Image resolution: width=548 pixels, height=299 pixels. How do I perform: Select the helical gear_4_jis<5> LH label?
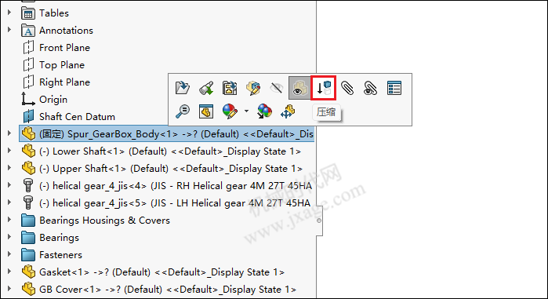point(175,202)
